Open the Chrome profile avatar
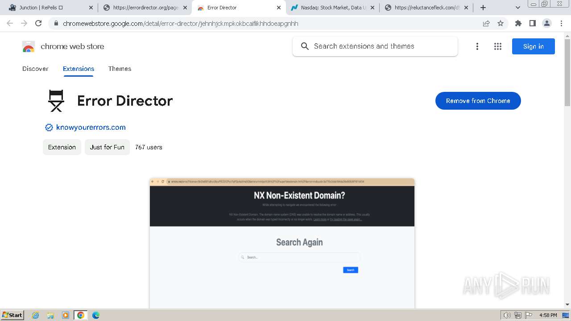Image resolution: width=571 pixels, height=321 pixels. (x=546, y=23)
